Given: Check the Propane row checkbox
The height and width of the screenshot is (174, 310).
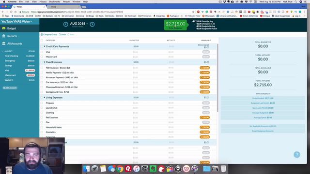Looking at the screenshot, I should 42,103.
